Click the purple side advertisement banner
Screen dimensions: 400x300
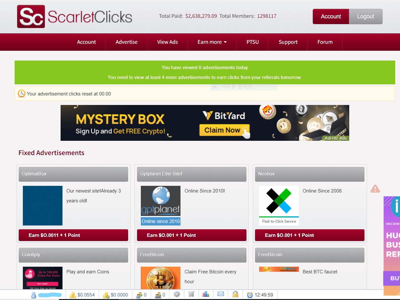click(392, 246)
